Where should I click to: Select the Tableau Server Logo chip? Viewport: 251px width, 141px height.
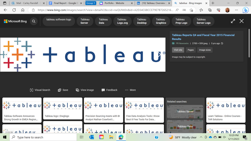click(203, 21)
